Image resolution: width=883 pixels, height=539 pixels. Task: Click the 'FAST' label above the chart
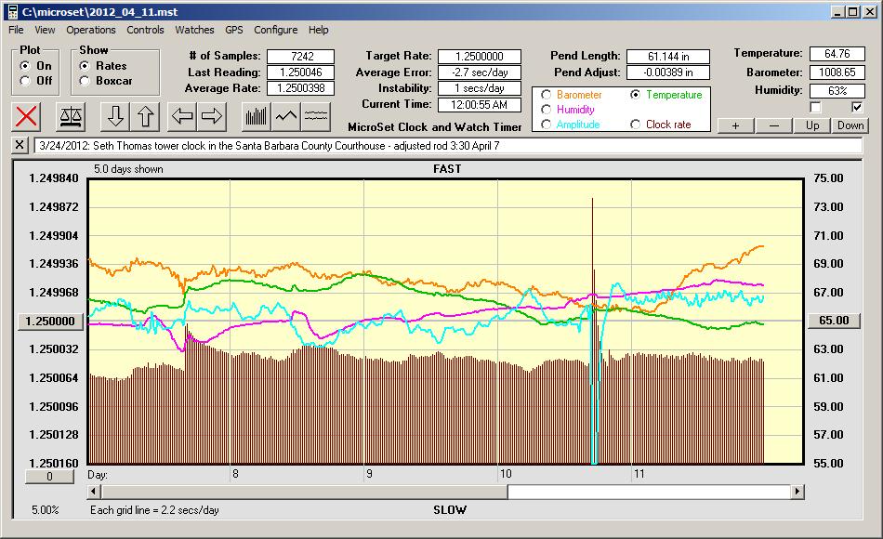pyautogui.click(x=447, y=169)
